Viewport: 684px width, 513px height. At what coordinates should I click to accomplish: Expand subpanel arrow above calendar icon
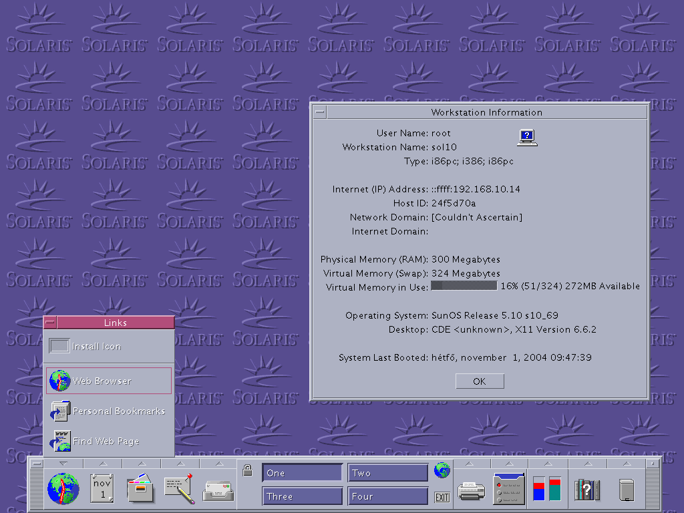(103, 464)
